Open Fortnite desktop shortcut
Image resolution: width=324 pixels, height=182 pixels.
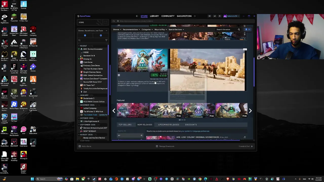tap(24, 5)
